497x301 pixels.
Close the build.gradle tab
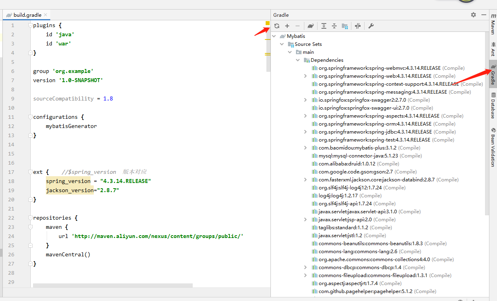pyautogui.click(x=46, y=15)
